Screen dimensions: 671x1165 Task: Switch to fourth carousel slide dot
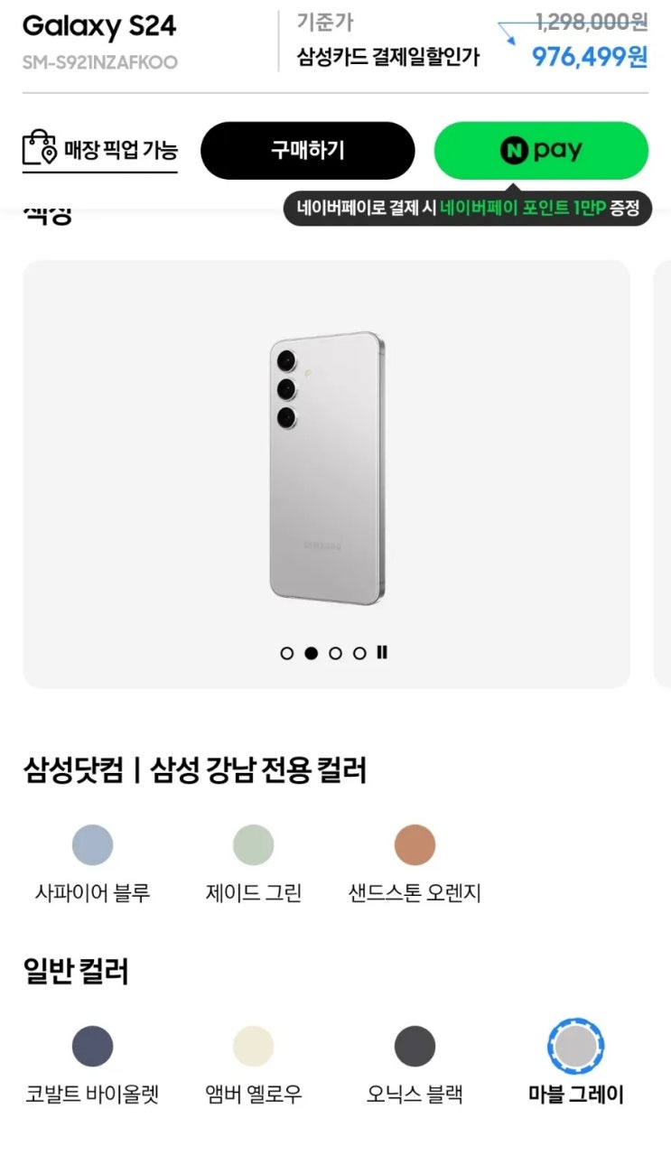tap(359, 653)
